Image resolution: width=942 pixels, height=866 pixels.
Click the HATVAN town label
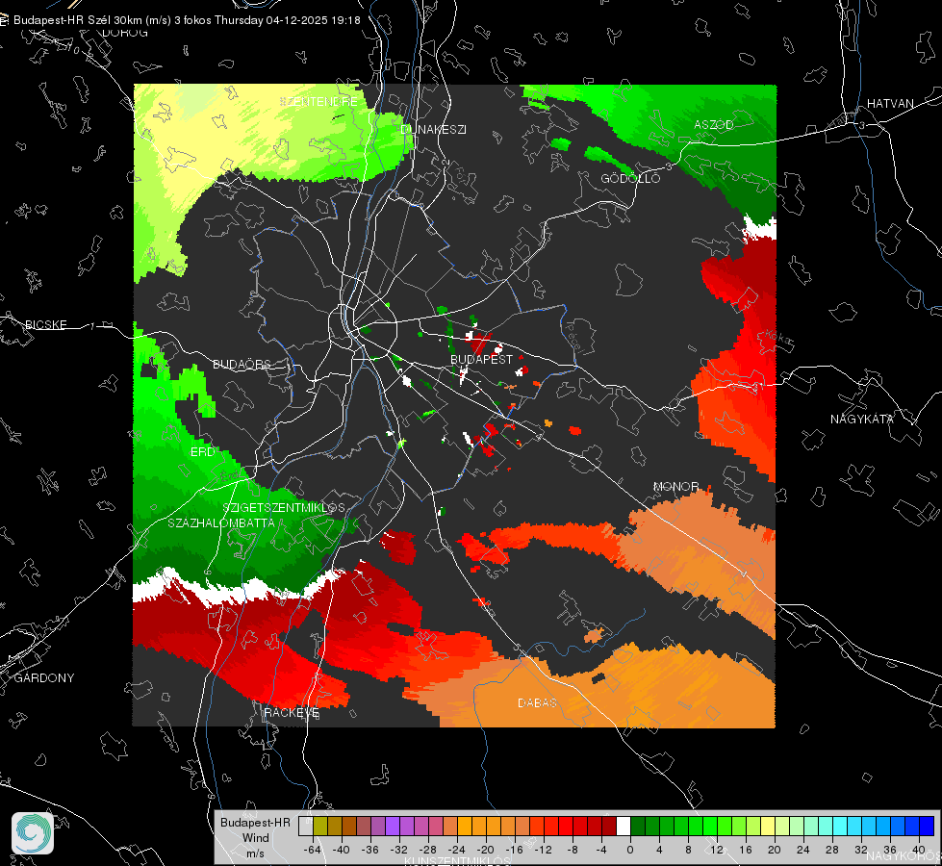pos(890,103)
